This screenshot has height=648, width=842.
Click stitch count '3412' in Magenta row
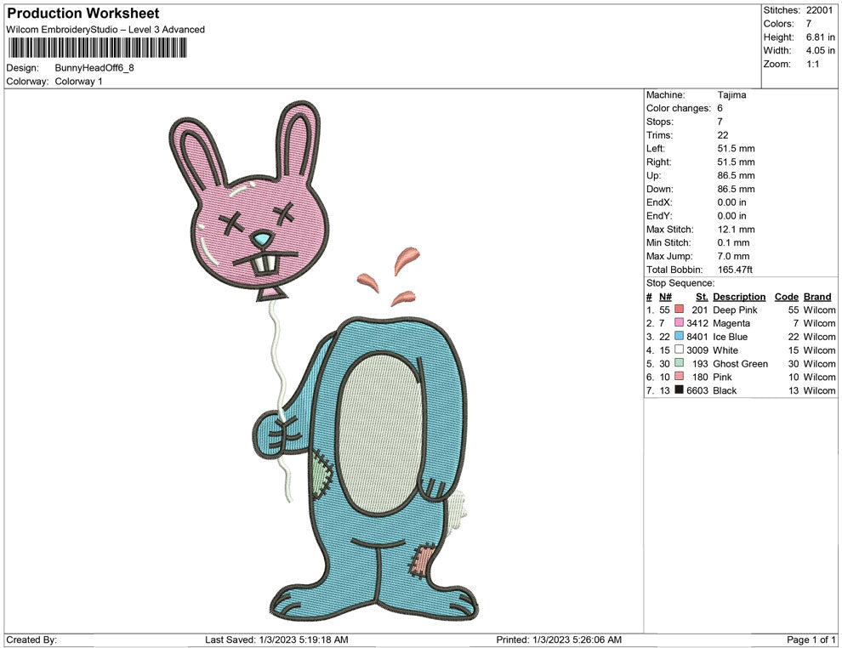pos(697,323)
